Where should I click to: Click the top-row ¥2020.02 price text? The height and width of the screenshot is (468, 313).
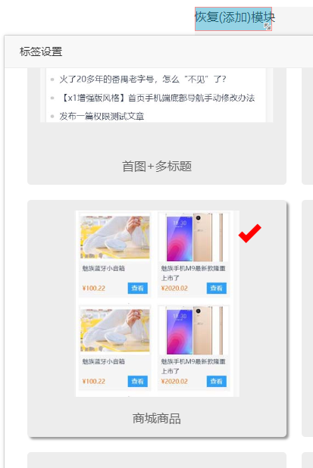click(x=174, y=289)
